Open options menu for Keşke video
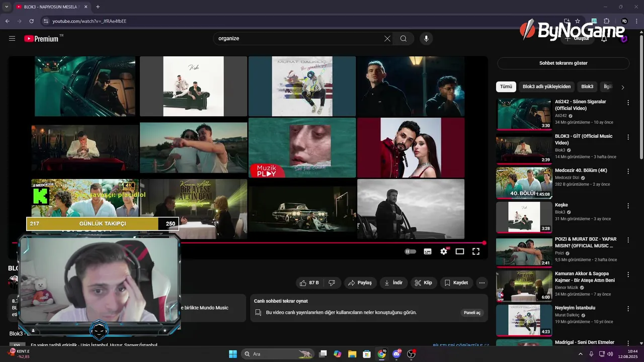 pos(628,206)
